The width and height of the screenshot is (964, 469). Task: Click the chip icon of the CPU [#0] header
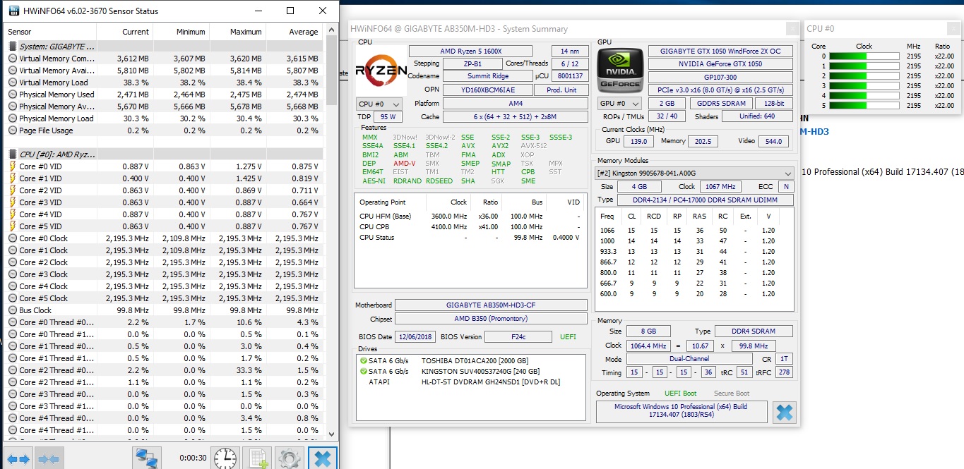click(13, 154)
